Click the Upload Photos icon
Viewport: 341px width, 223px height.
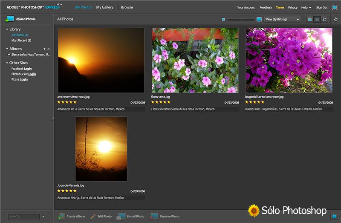click(x=9, y=19)
